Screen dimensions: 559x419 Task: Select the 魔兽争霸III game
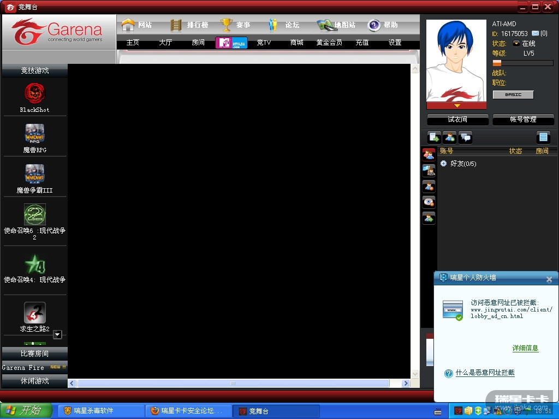click(34, 178)
